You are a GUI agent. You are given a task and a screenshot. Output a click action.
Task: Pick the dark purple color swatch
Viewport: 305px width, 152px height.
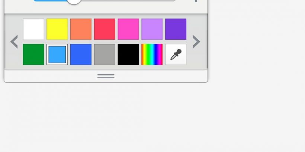pyautogui.click(x=176, y=29)
